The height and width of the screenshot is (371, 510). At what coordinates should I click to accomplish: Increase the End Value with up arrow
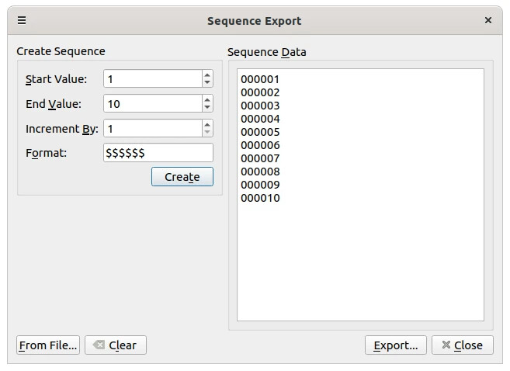point(207,99)
